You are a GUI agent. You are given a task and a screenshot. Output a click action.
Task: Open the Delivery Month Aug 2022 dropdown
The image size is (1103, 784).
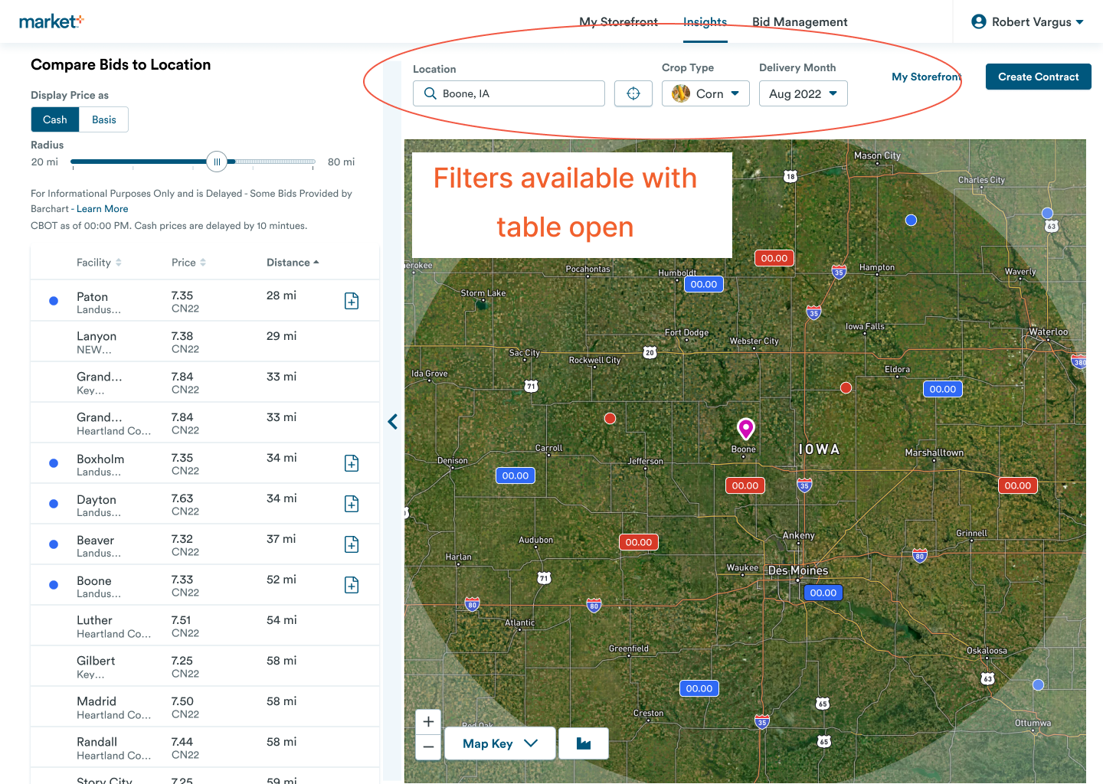click(803, 93)
